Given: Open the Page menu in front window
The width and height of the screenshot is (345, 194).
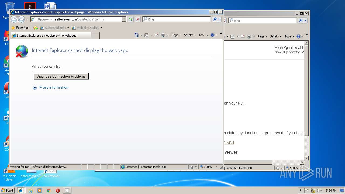Looking at the screenshot, I should coord(176,35).
